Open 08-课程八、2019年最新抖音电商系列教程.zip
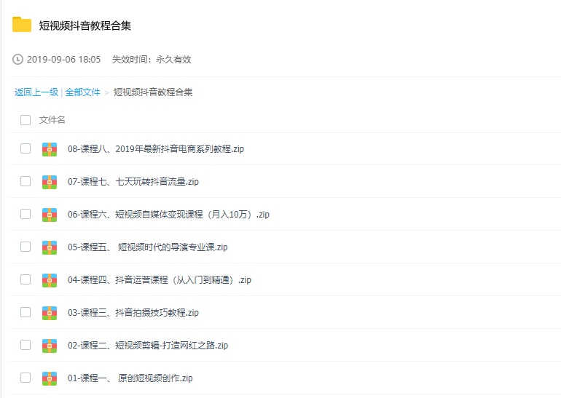Viewport: 561px width, 398px height. (156, 149)
